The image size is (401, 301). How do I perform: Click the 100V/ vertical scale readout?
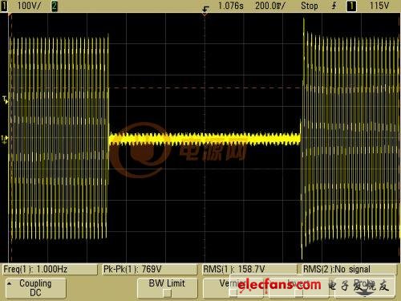tap(29, 6)
